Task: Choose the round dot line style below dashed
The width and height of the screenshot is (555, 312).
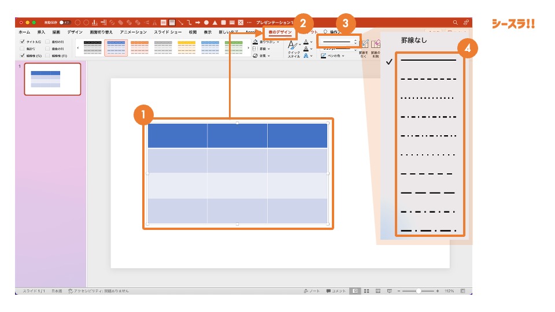Action: [x=428, y=98]
